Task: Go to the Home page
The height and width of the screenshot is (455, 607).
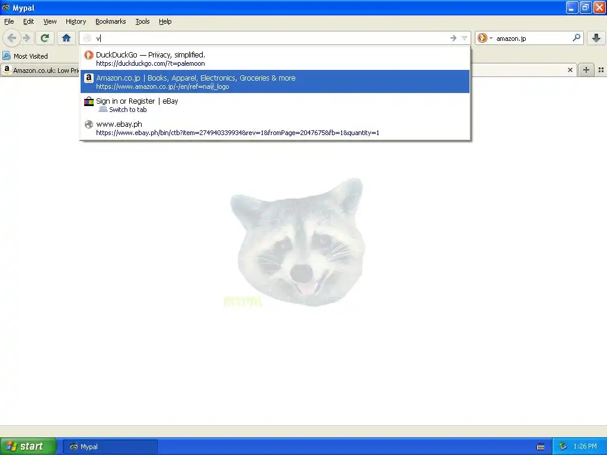Action: [x=66, y=38]
